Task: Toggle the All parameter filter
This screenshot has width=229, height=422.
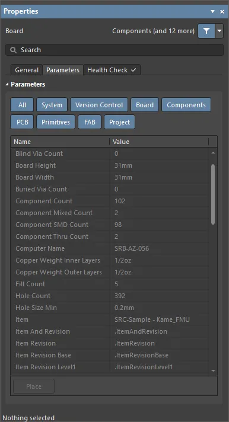Action: tap(22, 105)
